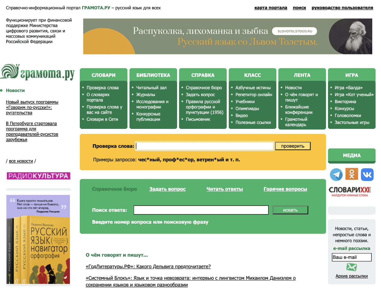Viewport: 381px width, 290px height.
Task: Open Конкурсы link under Игра
Action: [x=344, y=108]
